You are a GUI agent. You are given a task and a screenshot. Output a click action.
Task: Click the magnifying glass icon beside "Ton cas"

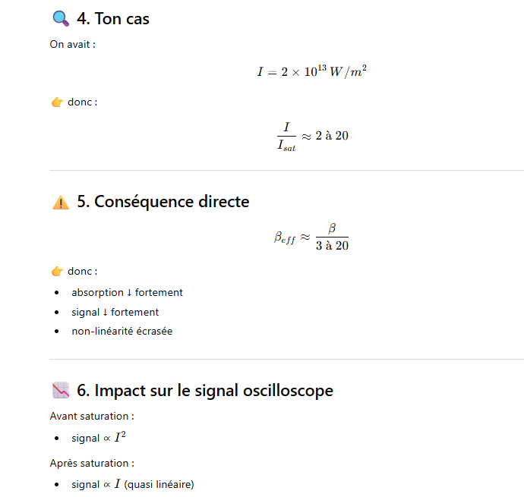60,19
